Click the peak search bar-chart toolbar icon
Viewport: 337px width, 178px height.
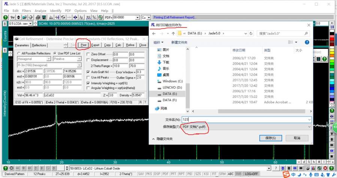(51, 17)
